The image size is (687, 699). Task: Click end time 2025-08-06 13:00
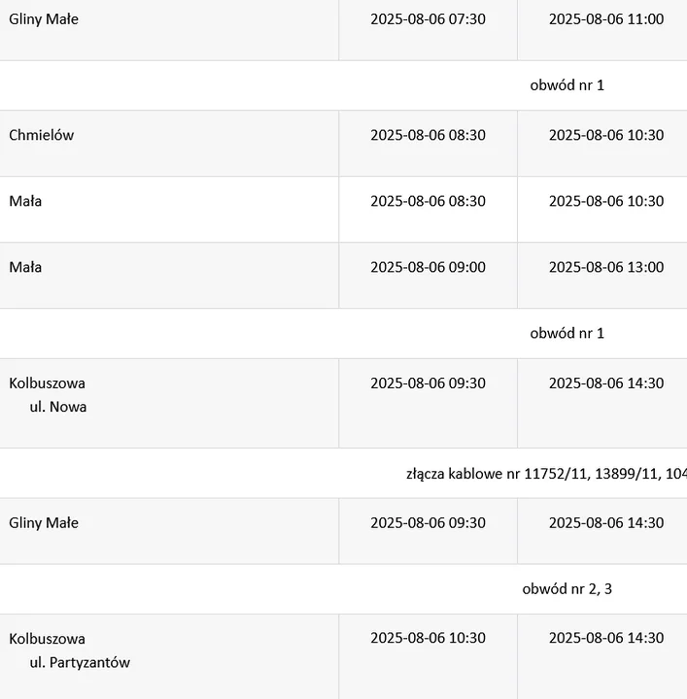pyautogui.click(x=606, y=267)
